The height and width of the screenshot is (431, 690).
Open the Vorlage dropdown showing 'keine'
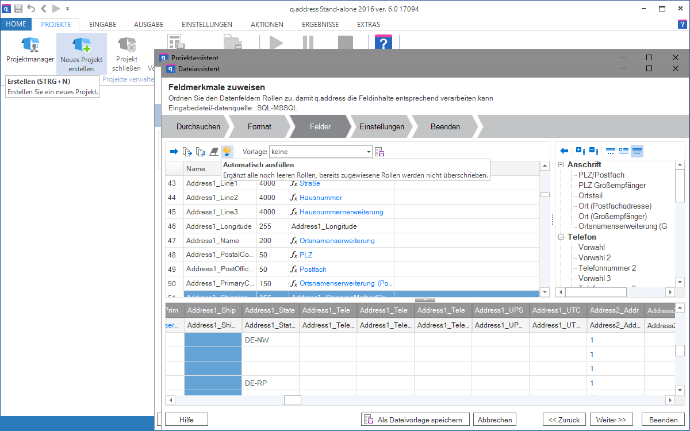click(320, 152)
